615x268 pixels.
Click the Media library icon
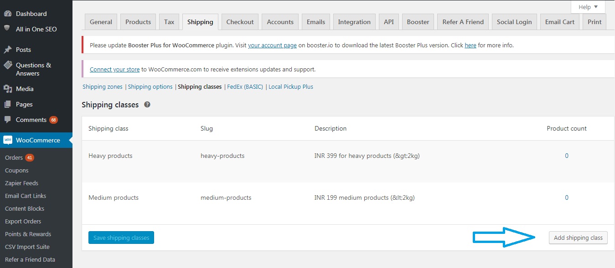(x=7, y=89)
